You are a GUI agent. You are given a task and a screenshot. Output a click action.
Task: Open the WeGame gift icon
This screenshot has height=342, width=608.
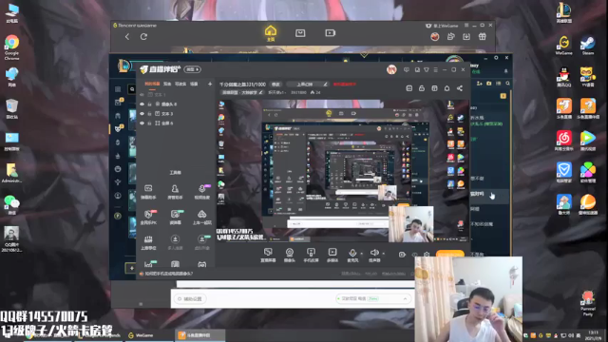coord(482,36)
